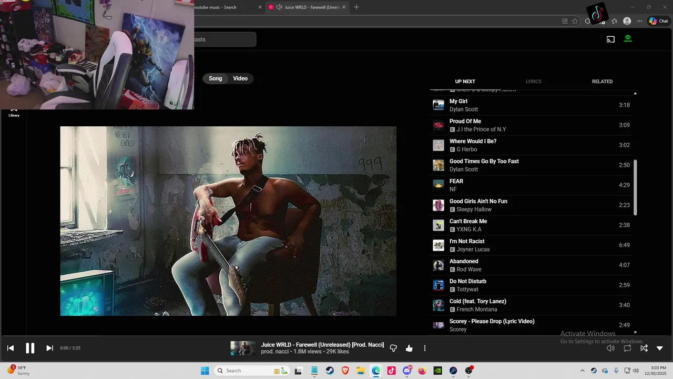Mute the YouTube Music player volume
The image size is (673, 379).
[x=610, y=348]
